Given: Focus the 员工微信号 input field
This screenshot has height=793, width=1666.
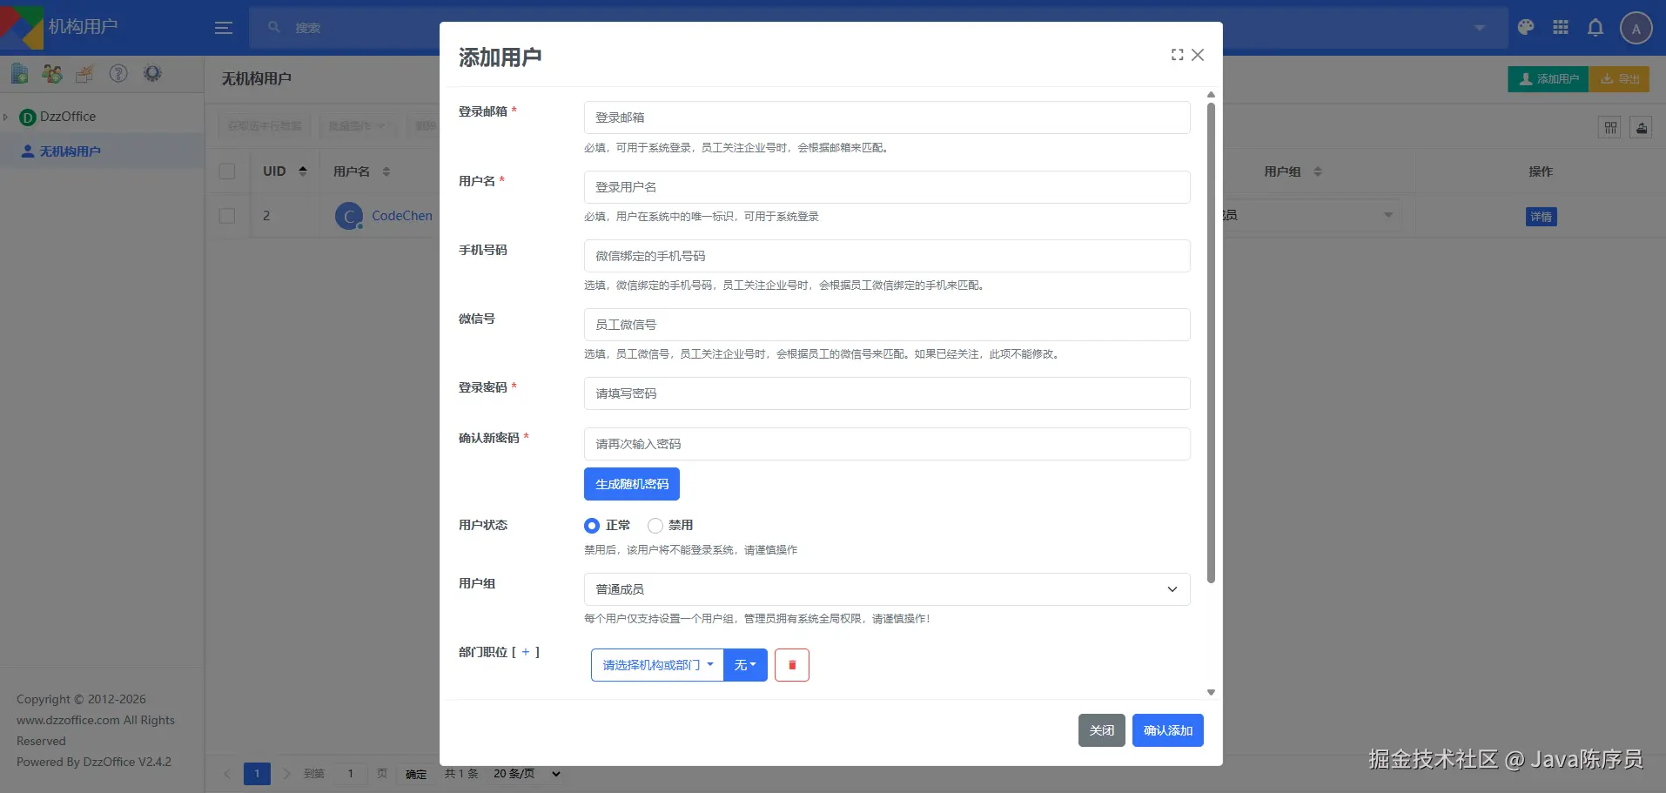Looking at the screenshot, I should (x=887, y=325).
